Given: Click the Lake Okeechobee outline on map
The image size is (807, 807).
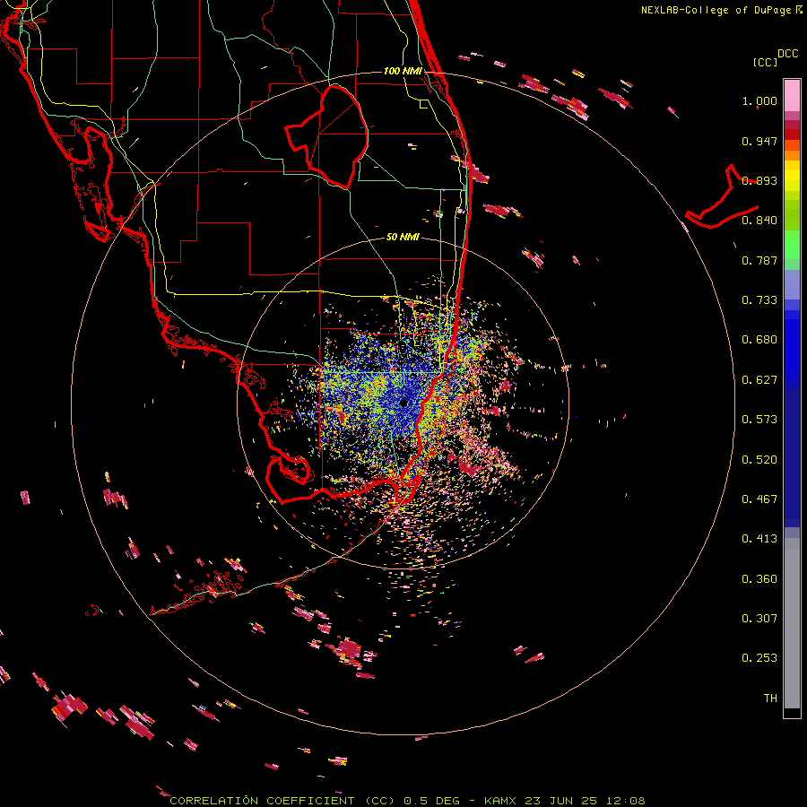Looking at the screenshot, I should click(x=327, y=137).
